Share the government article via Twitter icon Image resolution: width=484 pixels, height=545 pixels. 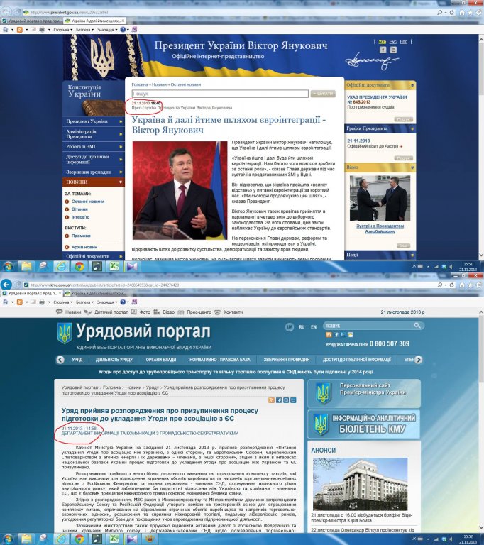[x=293, y=400]
